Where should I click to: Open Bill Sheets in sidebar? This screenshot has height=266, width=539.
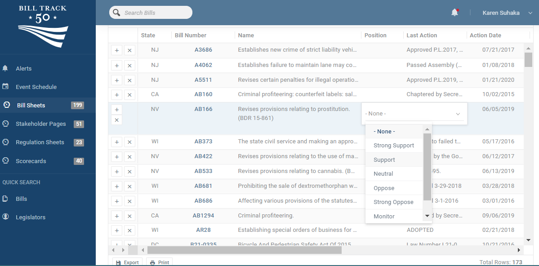[x=31, y=106]
